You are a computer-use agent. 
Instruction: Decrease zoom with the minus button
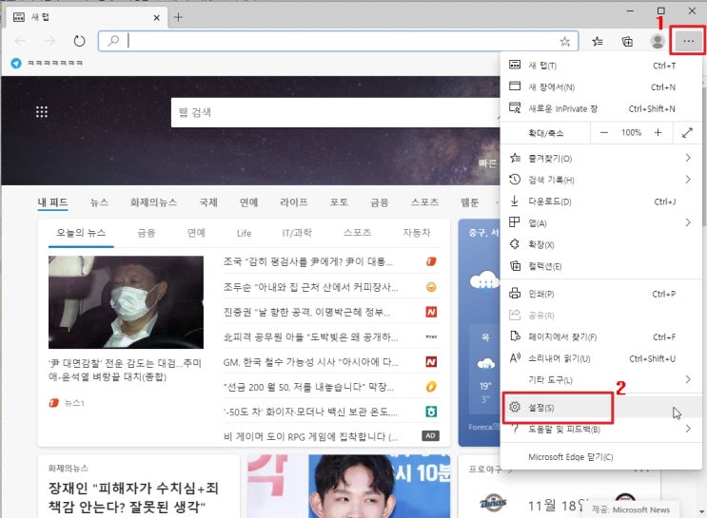click(x=604, y=132)
